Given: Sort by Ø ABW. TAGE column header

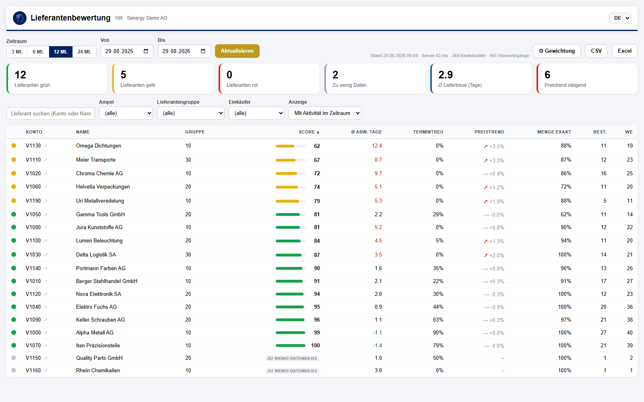Looking at the screenshot, I should (366, 132).
